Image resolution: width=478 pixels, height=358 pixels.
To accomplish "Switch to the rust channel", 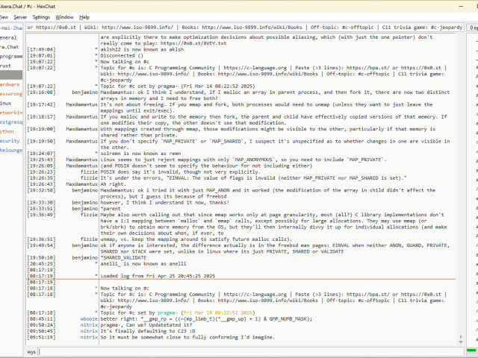I will (6, 66).
